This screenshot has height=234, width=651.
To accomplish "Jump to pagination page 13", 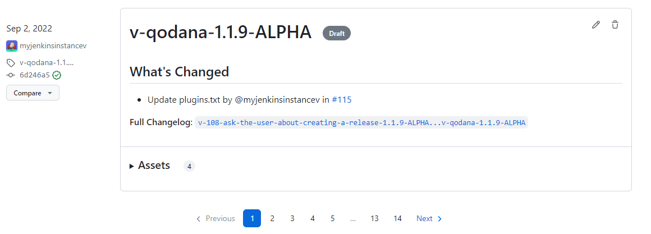I will click(374, 218).
